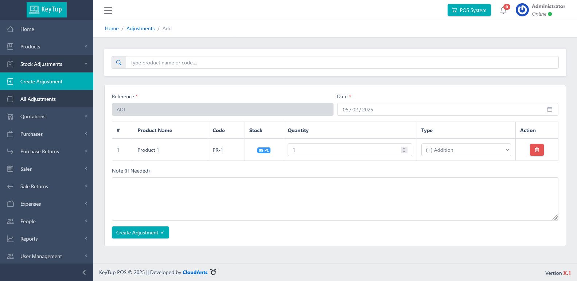The width and height of the screenshot is (577, 281).
Task: Click the Home house icon in sidebar
Action: pyautogui.click(x=10, y=29)
